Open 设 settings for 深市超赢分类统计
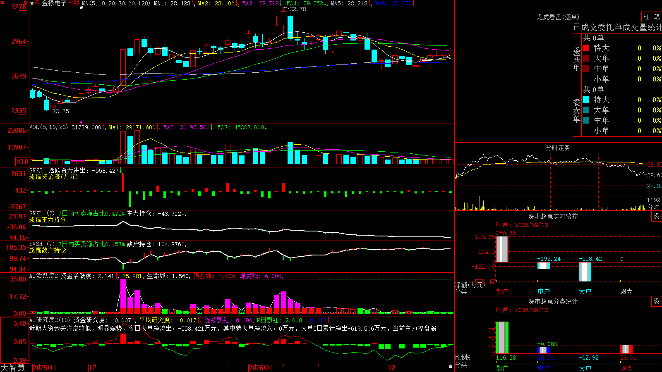 click(657, 301)
